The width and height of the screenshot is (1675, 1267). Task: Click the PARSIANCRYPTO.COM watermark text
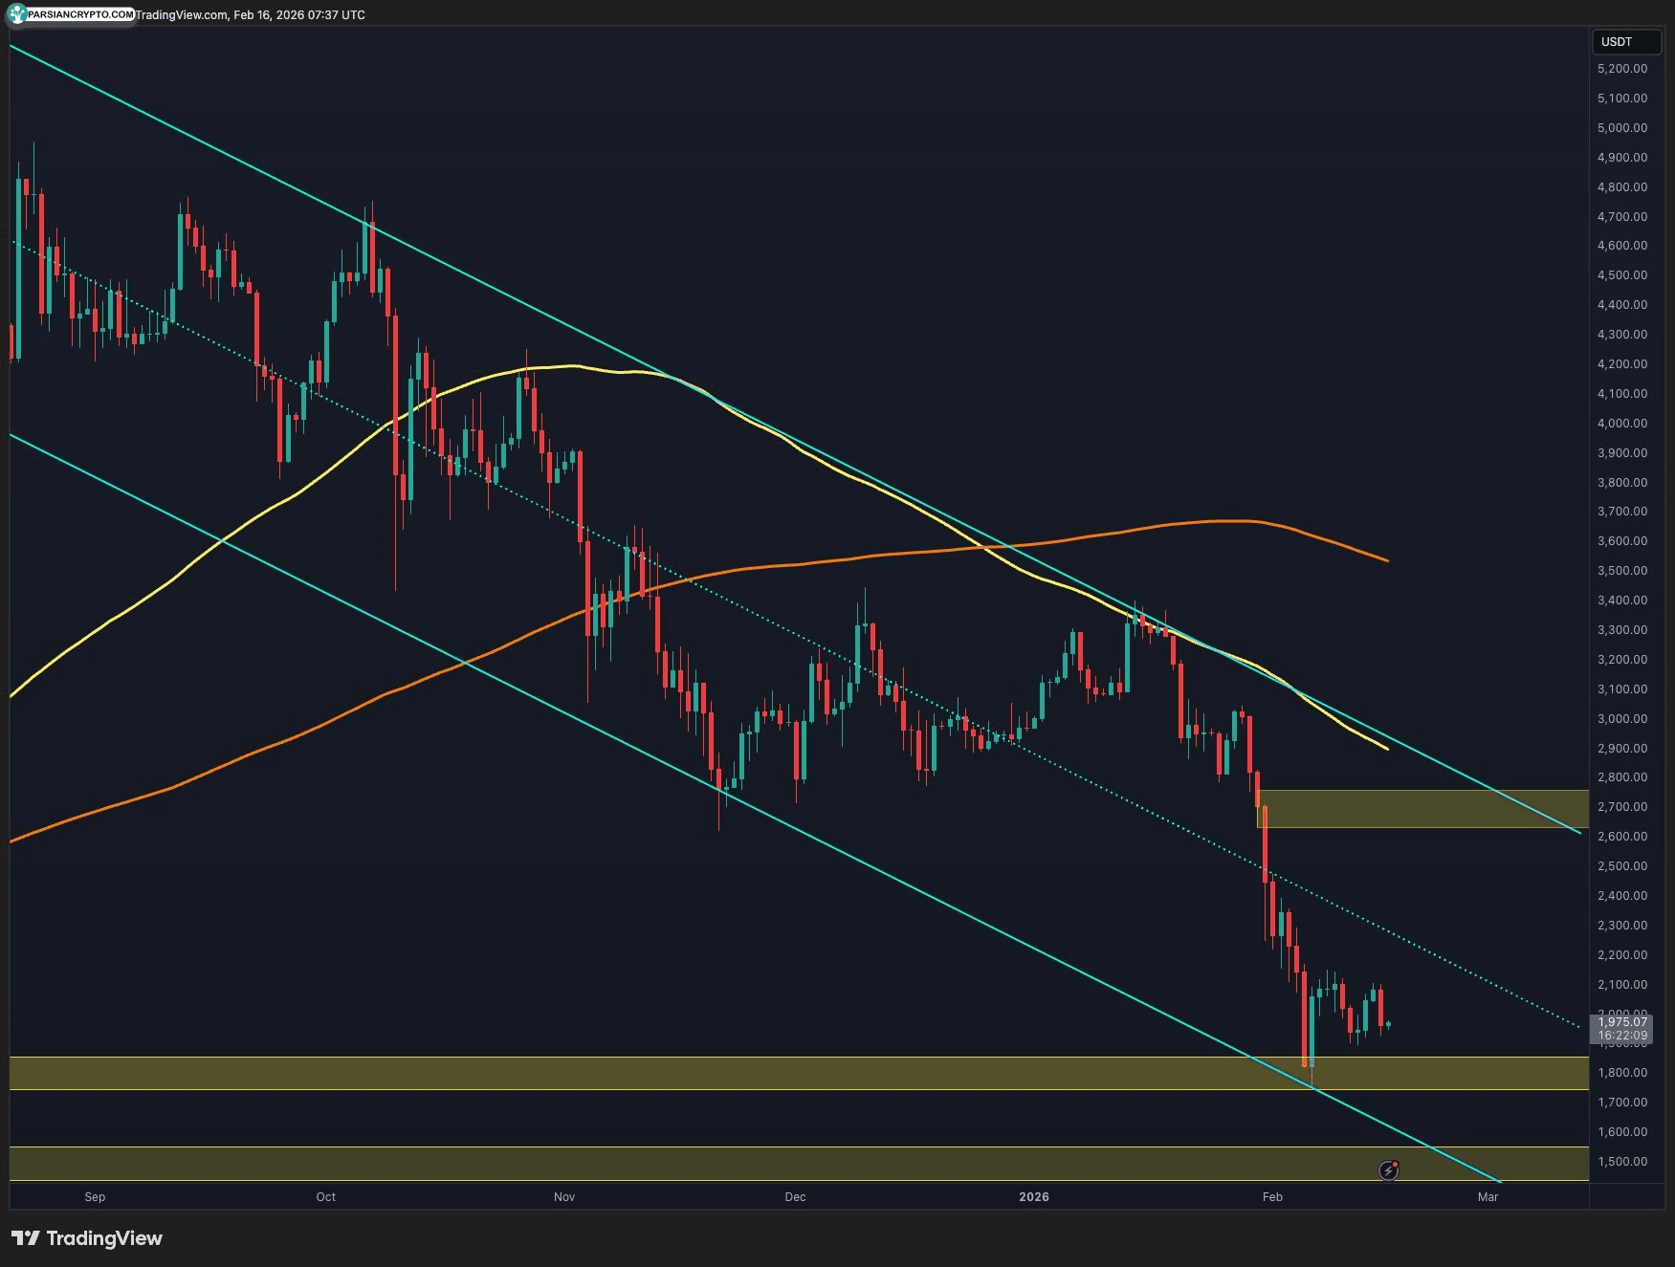(80, 14)
